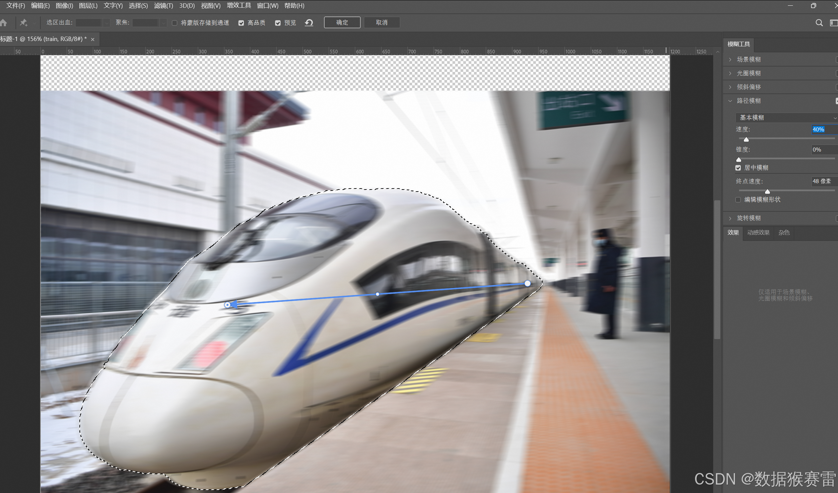This screenshot has width=838, height=493.
Task: Uncheck the 高品质 checkbox
Action: click(x=241, y=23)
